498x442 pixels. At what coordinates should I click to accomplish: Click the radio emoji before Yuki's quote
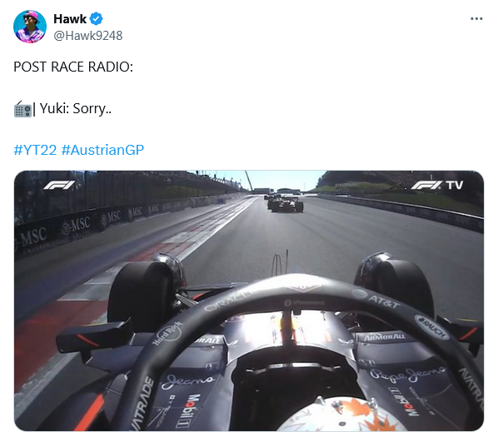click(22, 109)
